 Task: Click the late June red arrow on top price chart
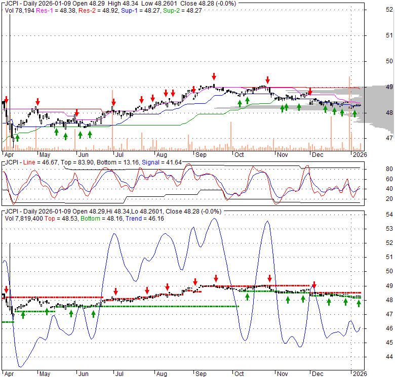(113, 102)
